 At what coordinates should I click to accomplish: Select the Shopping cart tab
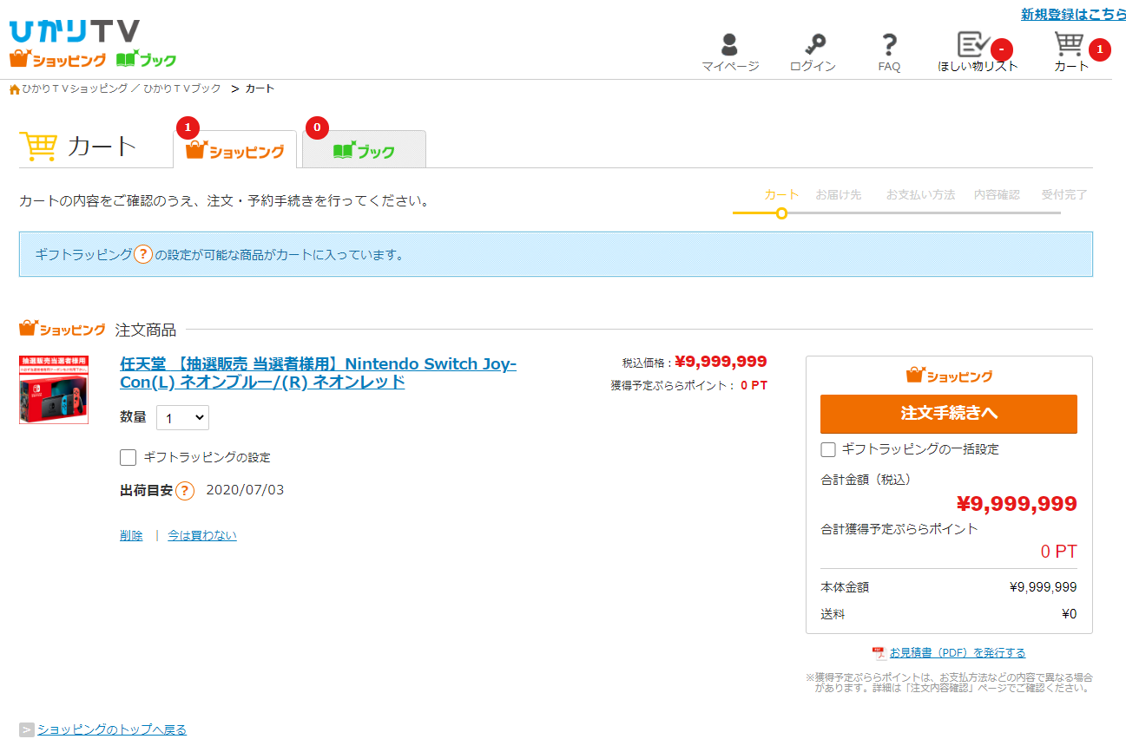click(x=235, y=151)
